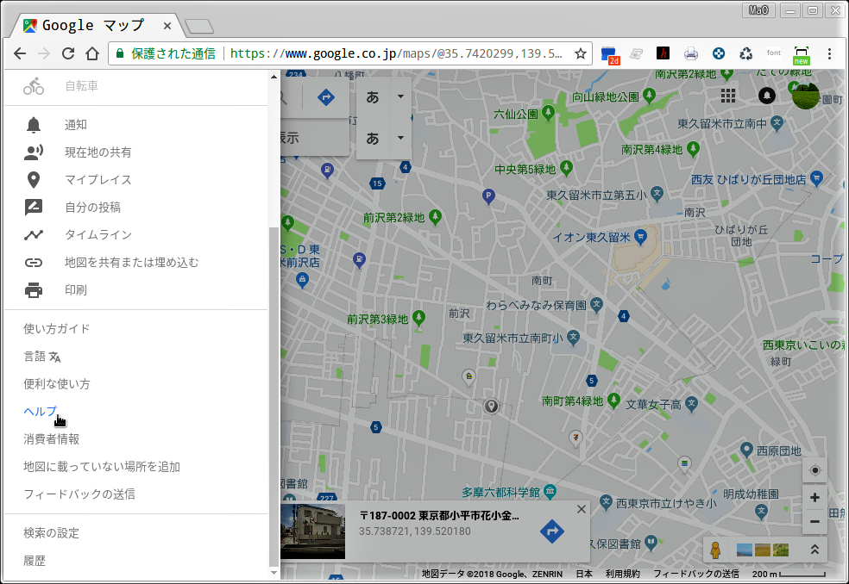Open the 消費者情報 link
The image size is (849, 584).
point(52,439)
